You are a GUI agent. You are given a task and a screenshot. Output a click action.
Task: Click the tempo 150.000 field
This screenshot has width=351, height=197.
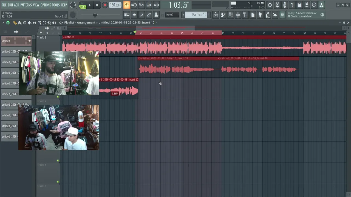click(x=115, y=5)
